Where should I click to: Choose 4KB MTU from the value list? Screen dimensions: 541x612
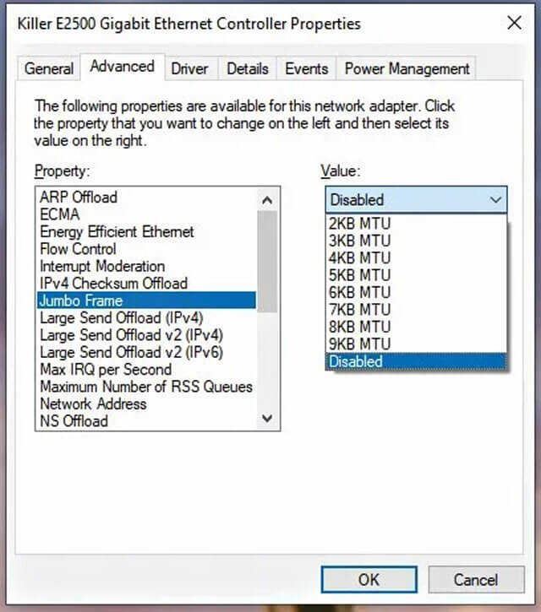(x=416, y=258)
